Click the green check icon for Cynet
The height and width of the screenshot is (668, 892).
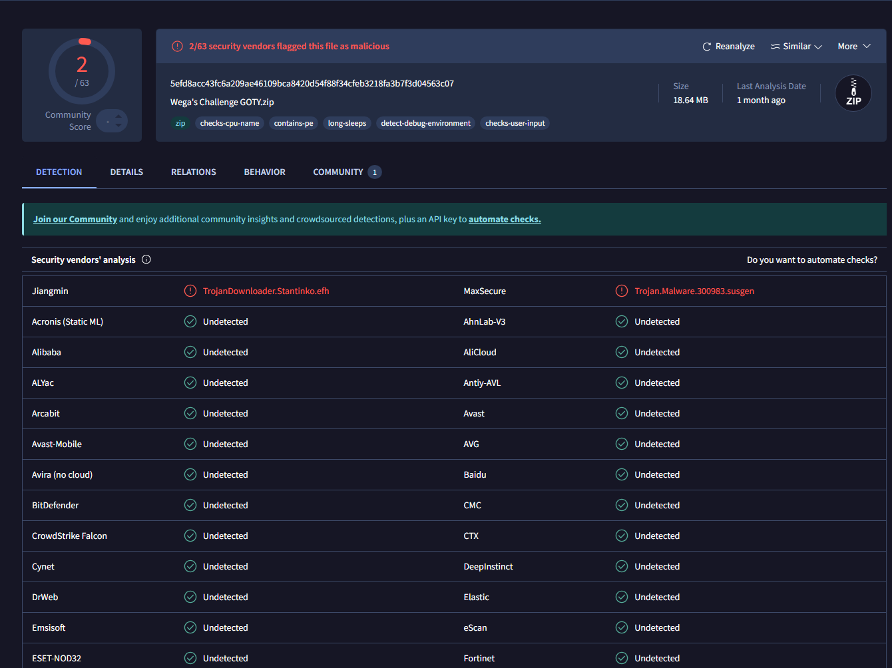190,566
